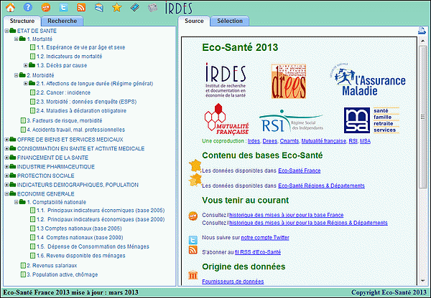
Task: Open the Twitter icon in top toolbar
Action: pyautogui.click(x=63, y=7)
